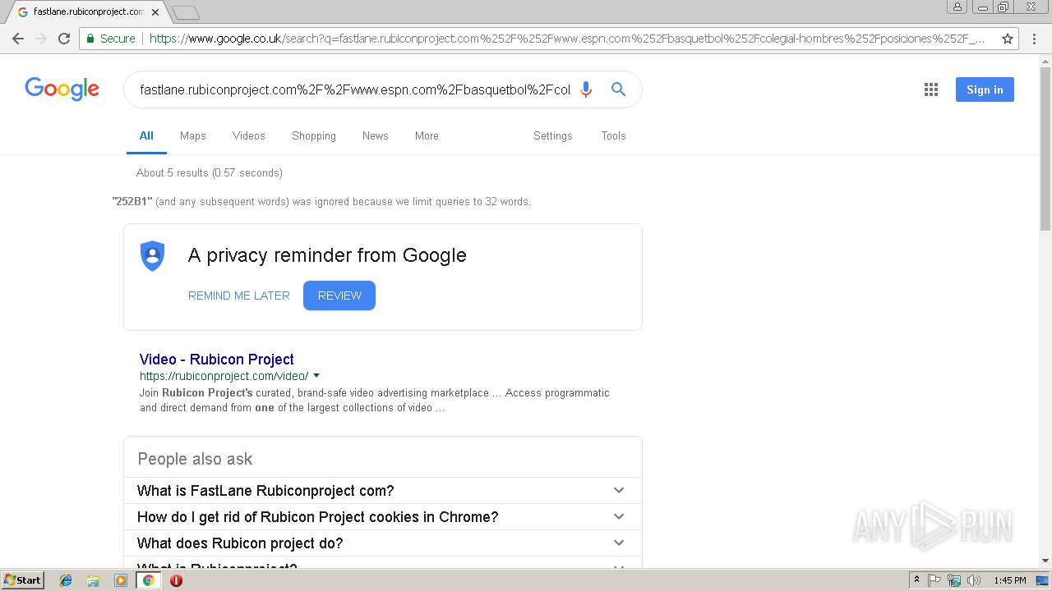1052x591 pixels.
Task: Click the page vertical scrollbar
Action: [1045, 148]
